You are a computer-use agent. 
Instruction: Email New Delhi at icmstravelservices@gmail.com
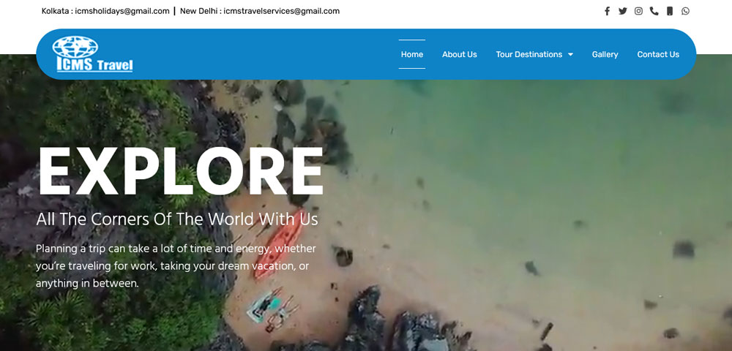(260, 11)
